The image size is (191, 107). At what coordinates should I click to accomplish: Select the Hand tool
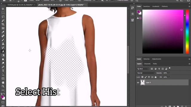(x=3, y=83)
